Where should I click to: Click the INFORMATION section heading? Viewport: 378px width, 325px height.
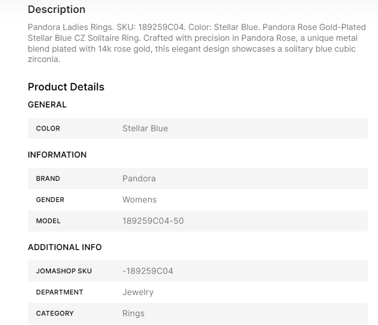pos(57,155)
